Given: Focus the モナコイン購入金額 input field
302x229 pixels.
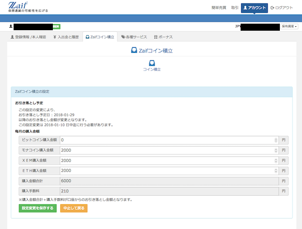Looking at the screenshot, I should coord(170,150).
